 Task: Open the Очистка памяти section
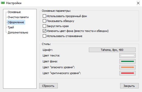pyautogui.click(x=18, y=17)
